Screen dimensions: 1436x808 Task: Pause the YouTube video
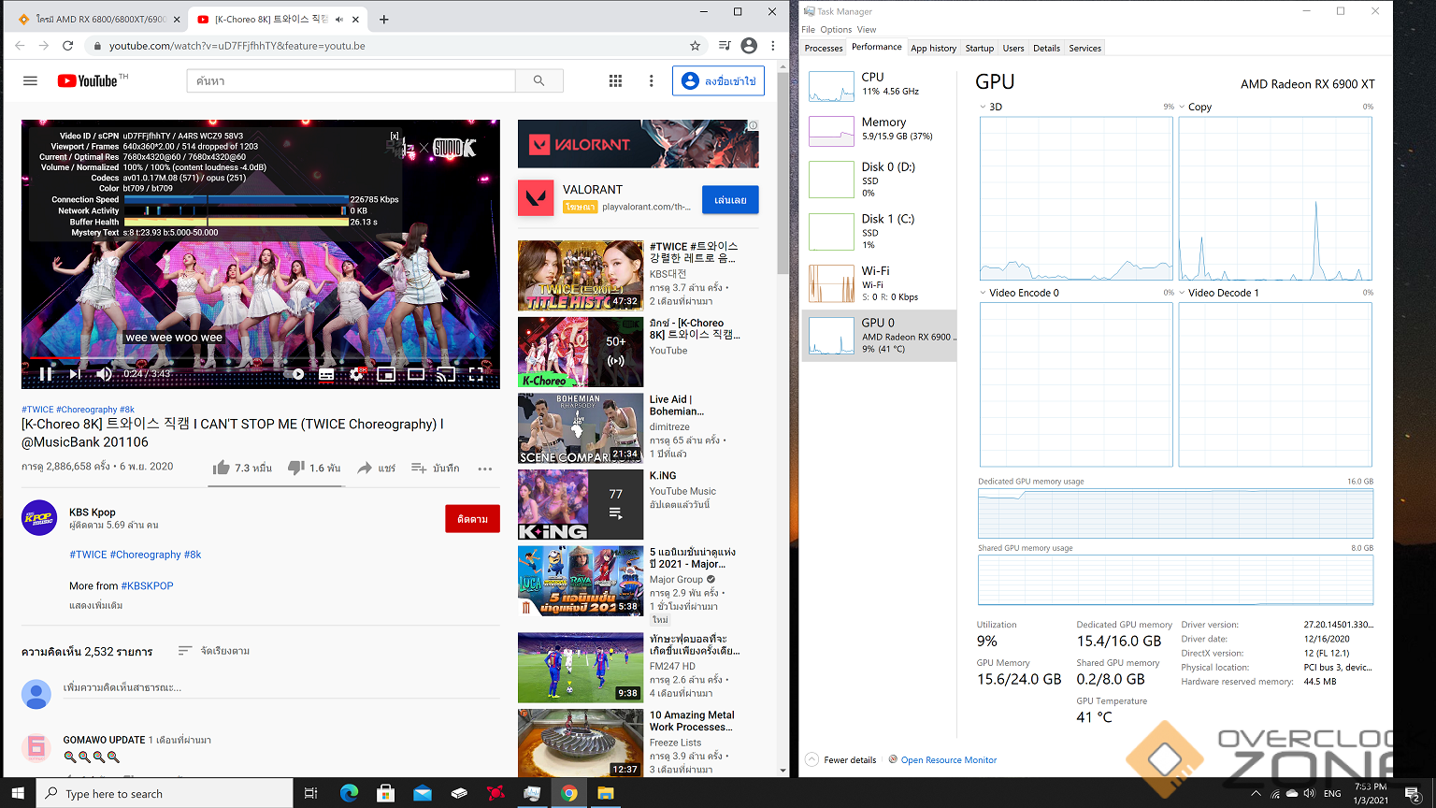click(x=45, y=374)
